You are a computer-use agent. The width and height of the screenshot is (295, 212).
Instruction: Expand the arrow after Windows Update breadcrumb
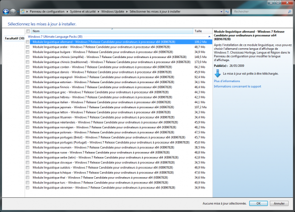127,12
